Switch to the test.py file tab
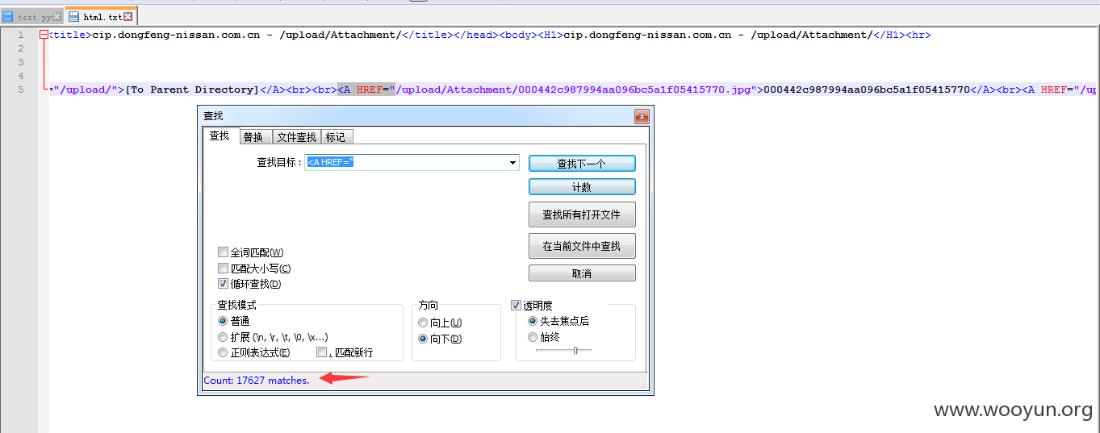The height and width of the screenshot is (433, 1100). click(32, 16)
